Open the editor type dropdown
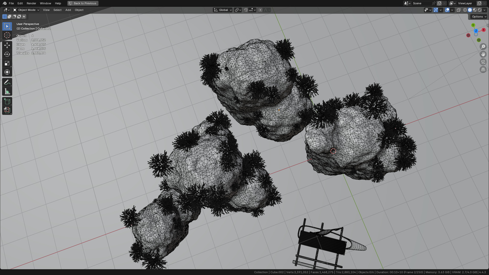The width and height of the screenshot is (489, 275). pos(6,10)
